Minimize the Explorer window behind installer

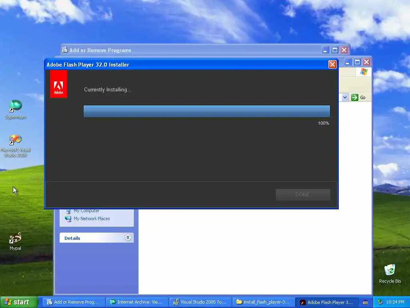point(348,62)
